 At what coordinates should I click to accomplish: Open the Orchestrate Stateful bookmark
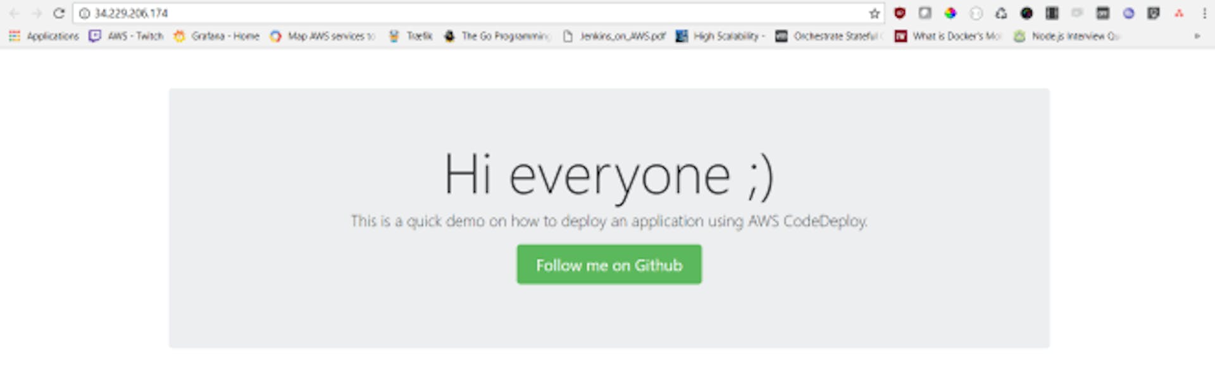pos(830,36)
